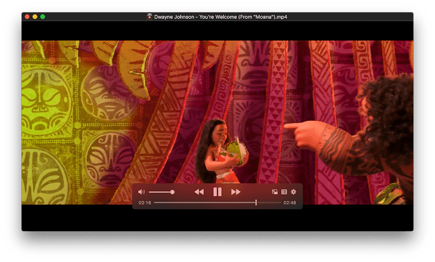Screen dimensions: 435x262
Task: Open the settings gear icon
Action: (x=294, y=192)
